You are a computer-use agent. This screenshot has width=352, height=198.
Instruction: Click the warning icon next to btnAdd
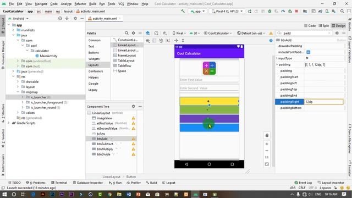coord(133,139)
